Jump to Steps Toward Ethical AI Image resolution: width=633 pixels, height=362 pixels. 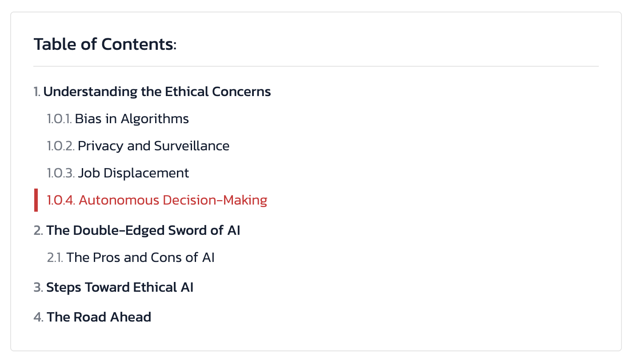120,287
